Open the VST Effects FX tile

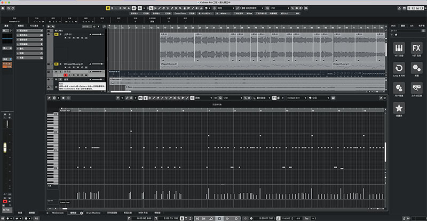416,49
